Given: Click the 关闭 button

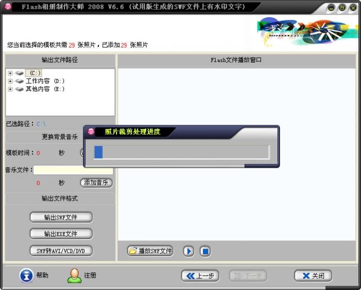Looking at the screenshot, I should pos(313,276).
